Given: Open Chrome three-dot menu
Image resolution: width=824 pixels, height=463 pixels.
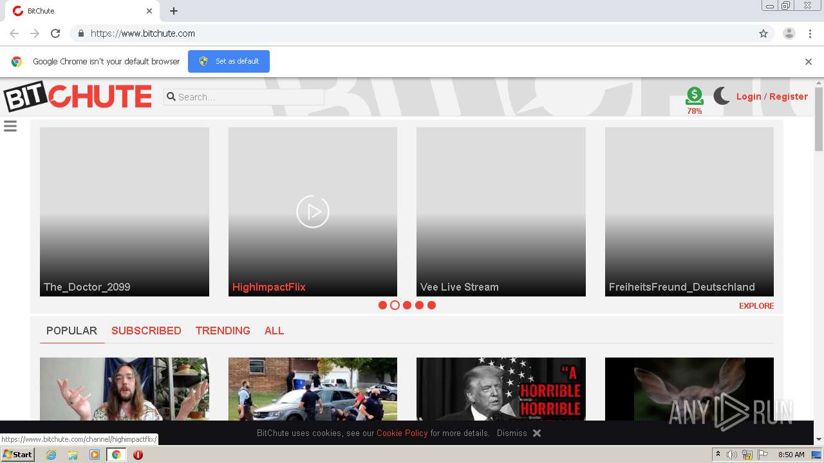Looking at the screenshot, I should coord(810,33).
